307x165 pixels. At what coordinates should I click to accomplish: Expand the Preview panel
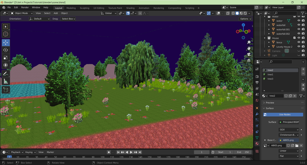tap(270, 102)
